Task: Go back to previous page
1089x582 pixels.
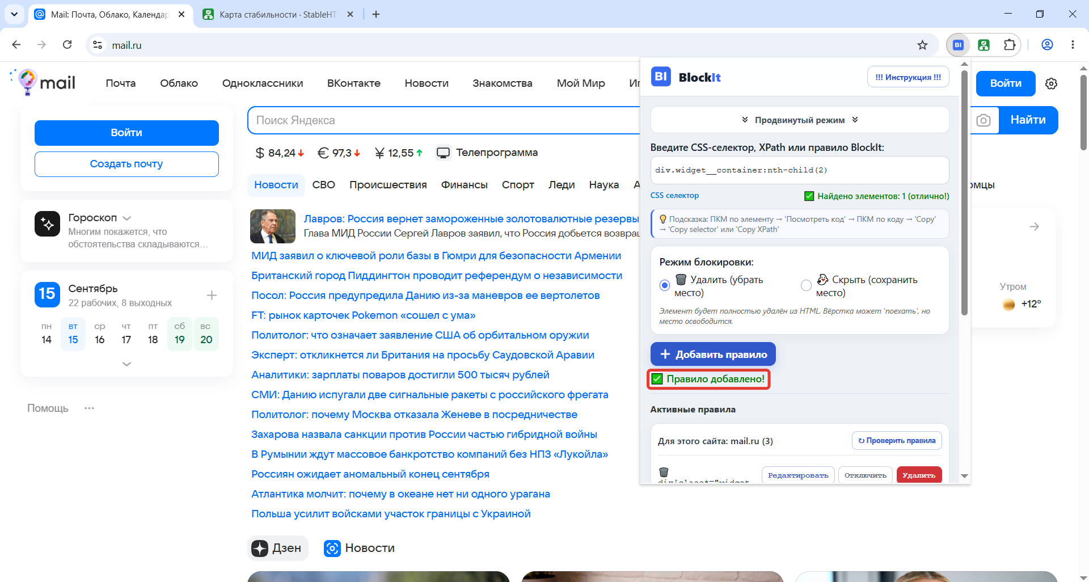Action: 16,45
